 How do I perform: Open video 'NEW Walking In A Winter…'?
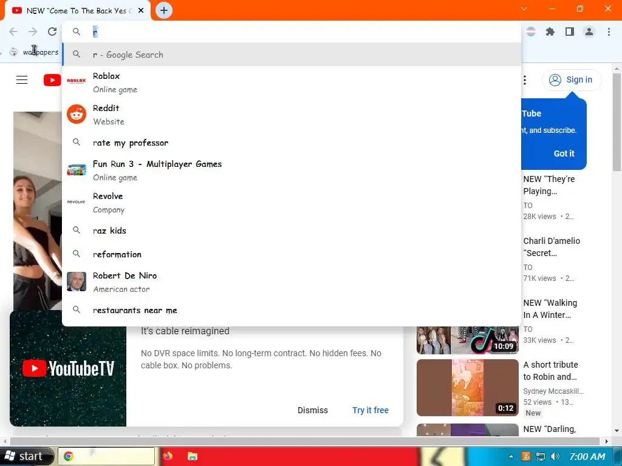click(550, 309)
